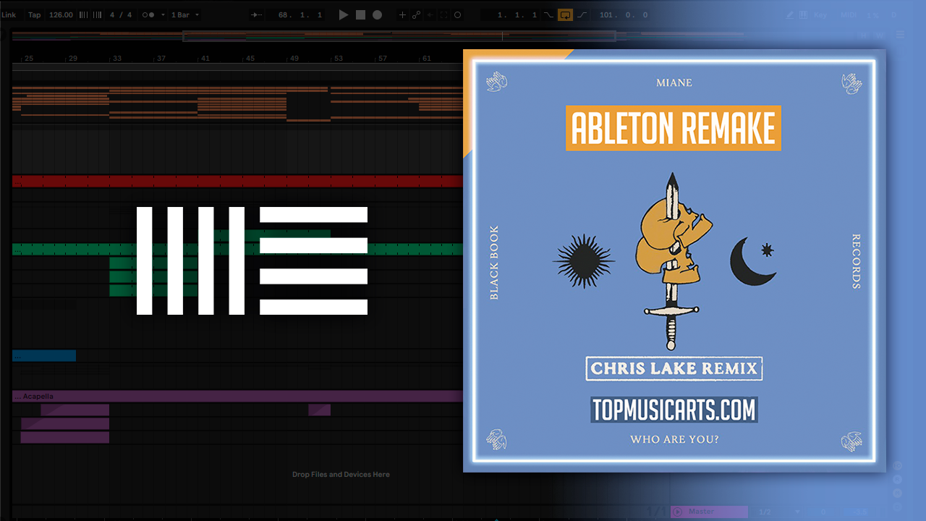Open the metronome settings dropdown arrow
Image resolution: width=926 pixels, height=521 pixels.
tap(163, 14)
